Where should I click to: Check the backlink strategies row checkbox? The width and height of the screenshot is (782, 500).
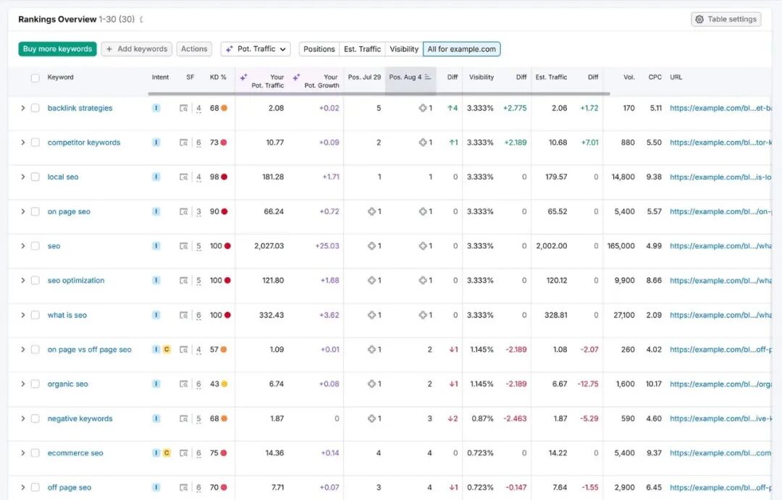point(35,108)
